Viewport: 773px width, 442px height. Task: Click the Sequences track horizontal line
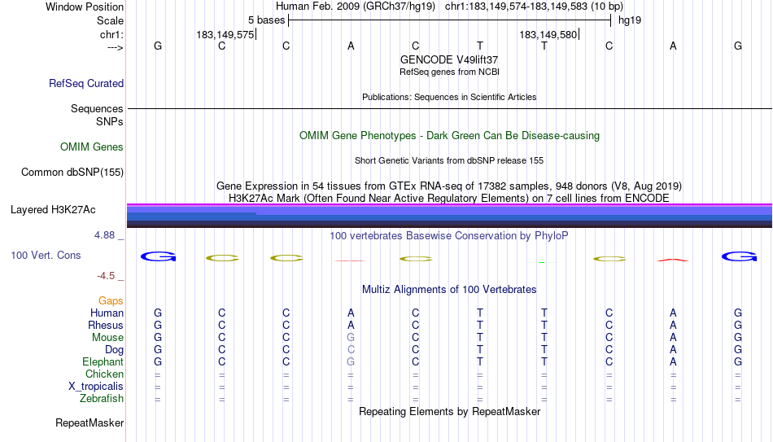(x=450, y=108)
